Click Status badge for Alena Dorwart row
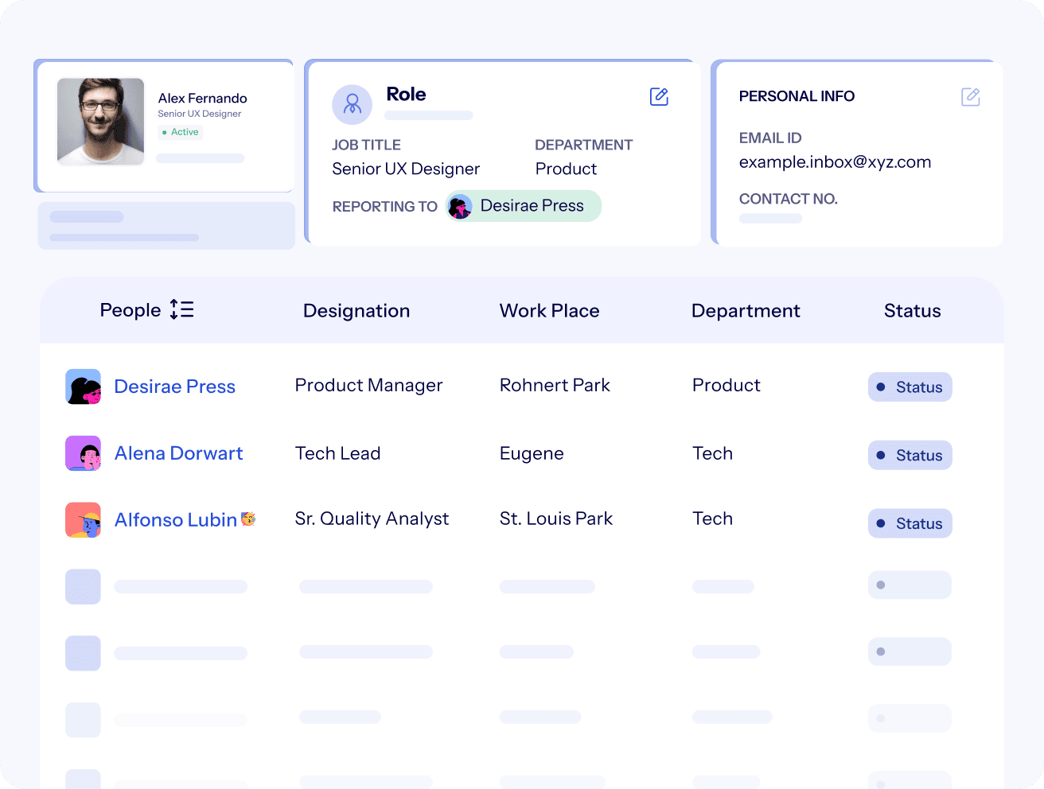This screenshot has width=1044, height=789. pyautogui.click(x=910, y=456)
